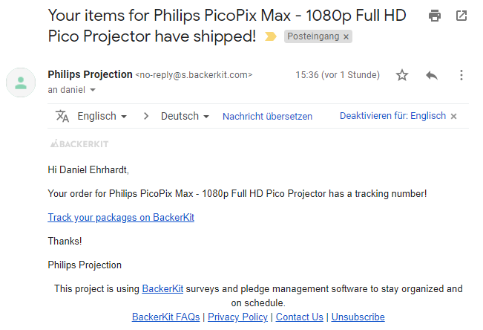The width and height of the screenshot is (483, 330).
Task: Print this email using the printer icon
Action: pos(434,16)
